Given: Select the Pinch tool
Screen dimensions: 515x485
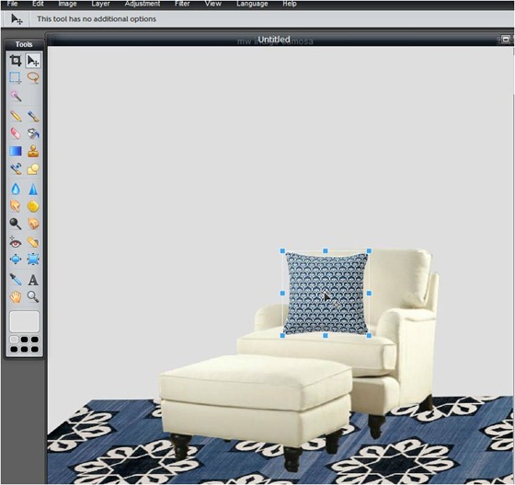Looking at the screenshot, I should click(x=33, y=260).
